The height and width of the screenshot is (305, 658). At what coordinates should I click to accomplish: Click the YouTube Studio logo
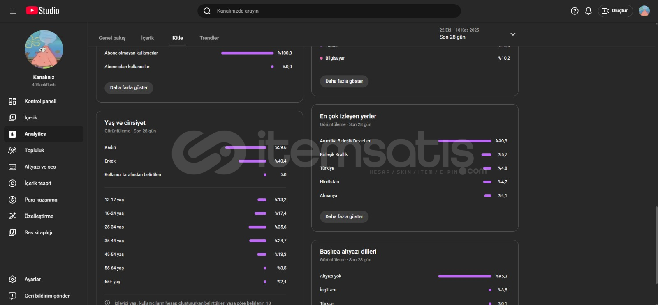[43, 11]
